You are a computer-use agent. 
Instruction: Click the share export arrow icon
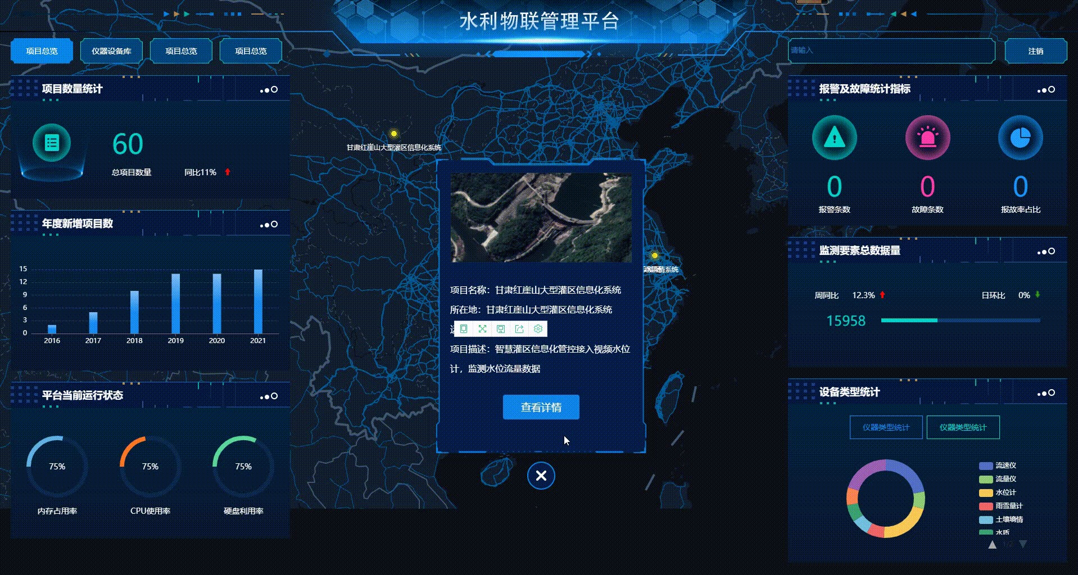click(519, 329)
